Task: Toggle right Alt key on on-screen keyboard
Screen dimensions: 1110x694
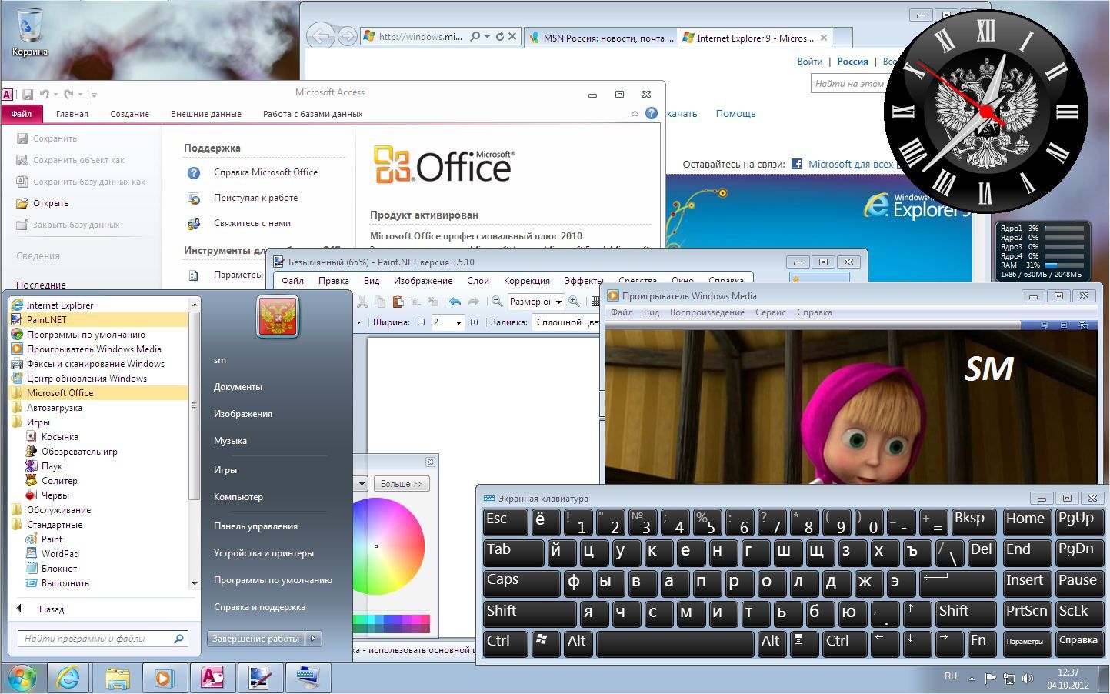Action: (772, 643)
